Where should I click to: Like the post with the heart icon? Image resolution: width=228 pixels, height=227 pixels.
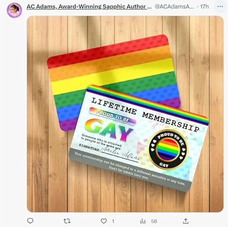[104, 221]
